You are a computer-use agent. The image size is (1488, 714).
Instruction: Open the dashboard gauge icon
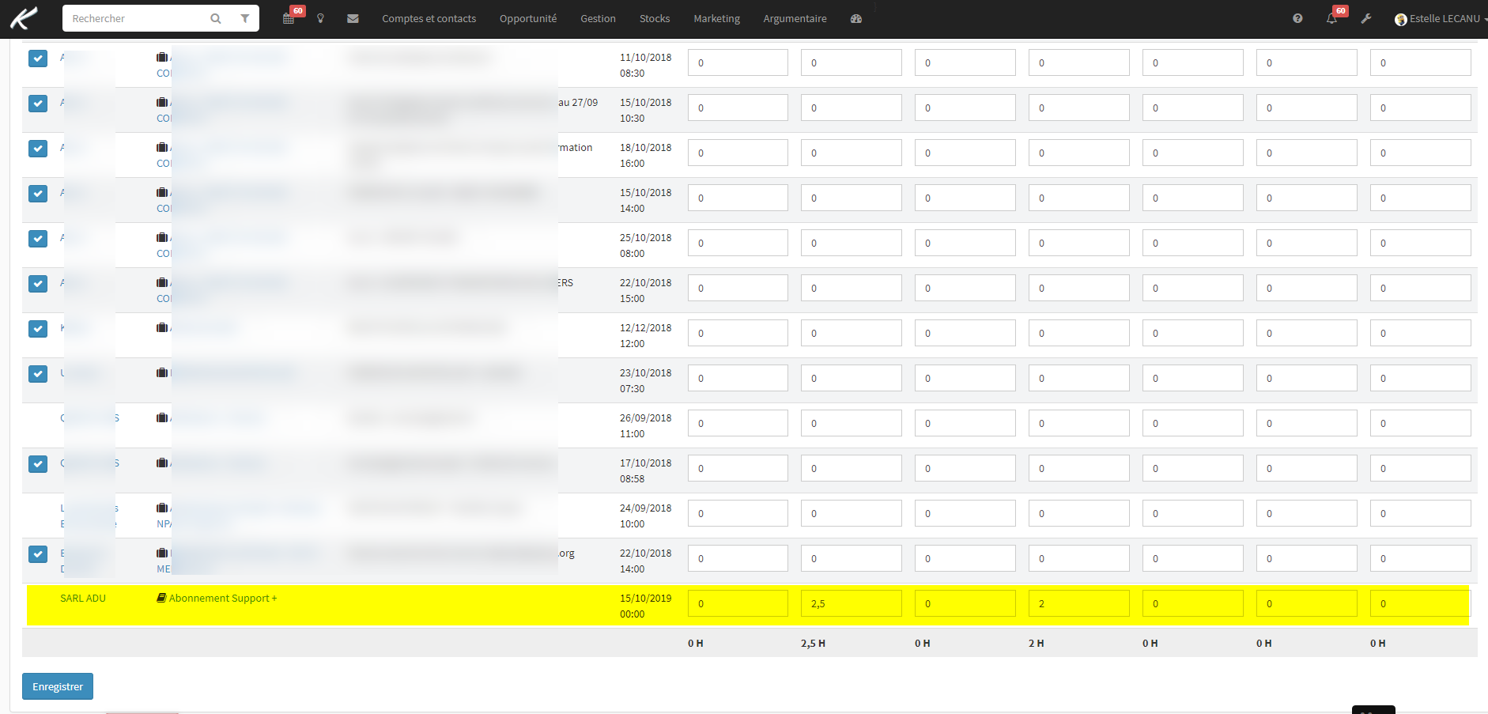coord(856,18)
